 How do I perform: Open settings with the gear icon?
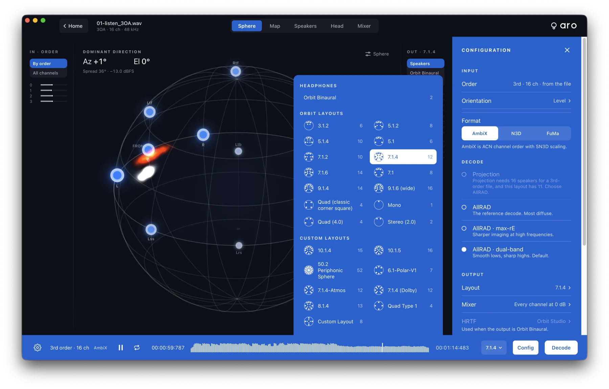pyautogui.click(x=38, y=347)
